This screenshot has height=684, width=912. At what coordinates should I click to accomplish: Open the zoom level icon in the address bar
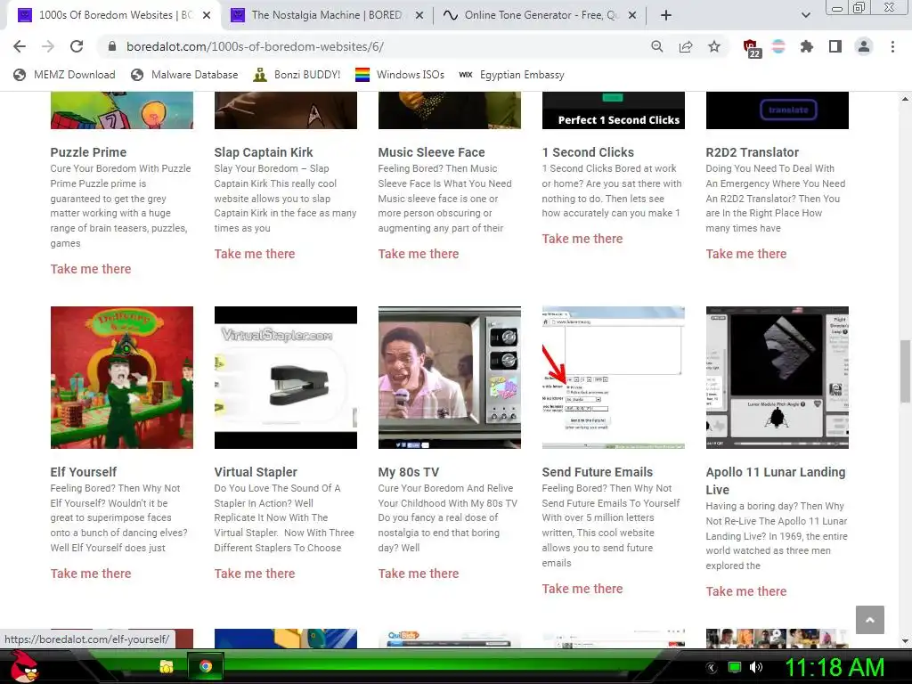[656, 46]
